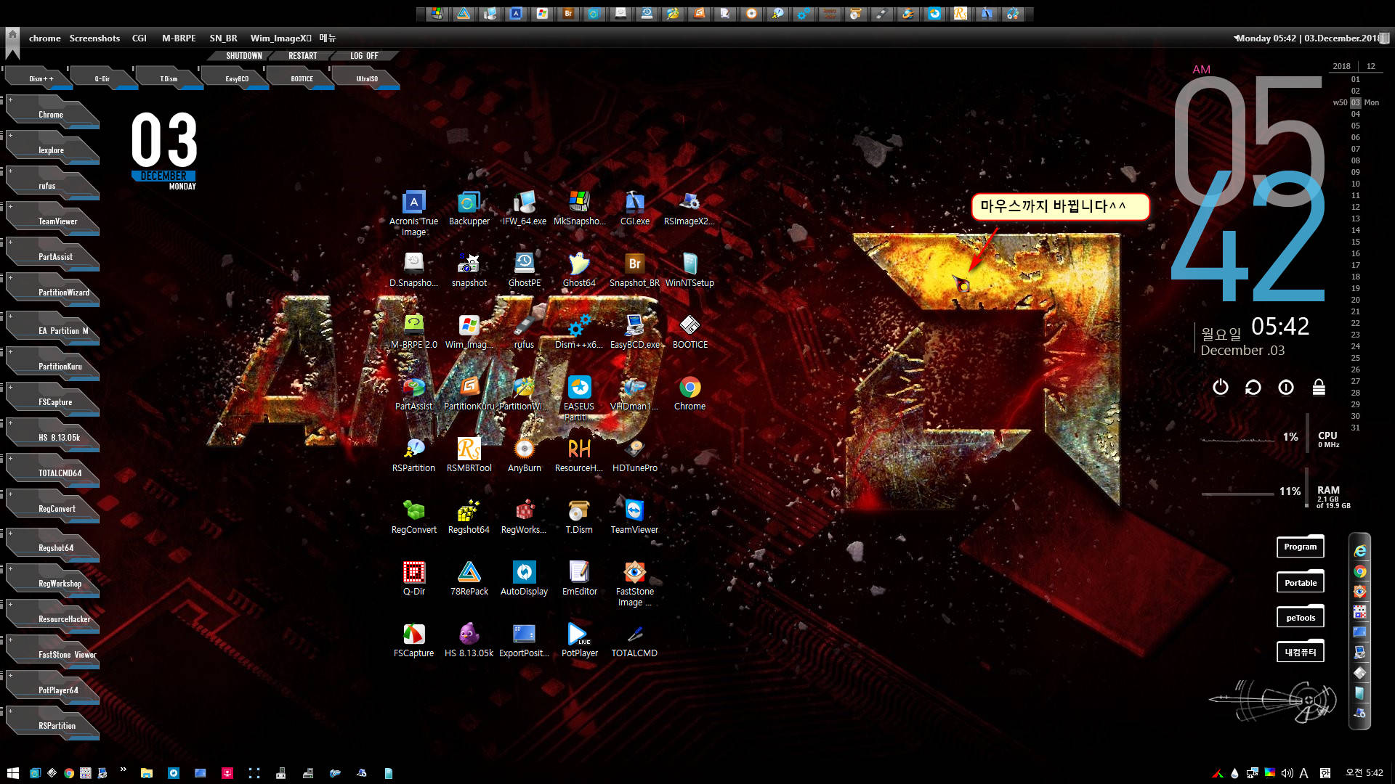Click the UltraISO launcher tab
The image size is (1395, 784).
click(367, 78)
